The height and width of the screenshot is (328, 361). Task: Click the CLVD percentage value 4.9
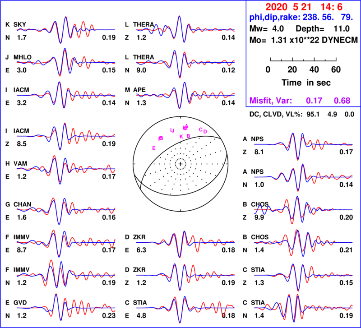click(x=332, y=115)
